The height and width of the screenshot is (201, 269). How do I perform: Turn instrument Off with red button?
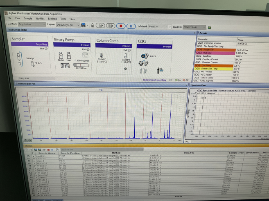[x=185, y=80]
